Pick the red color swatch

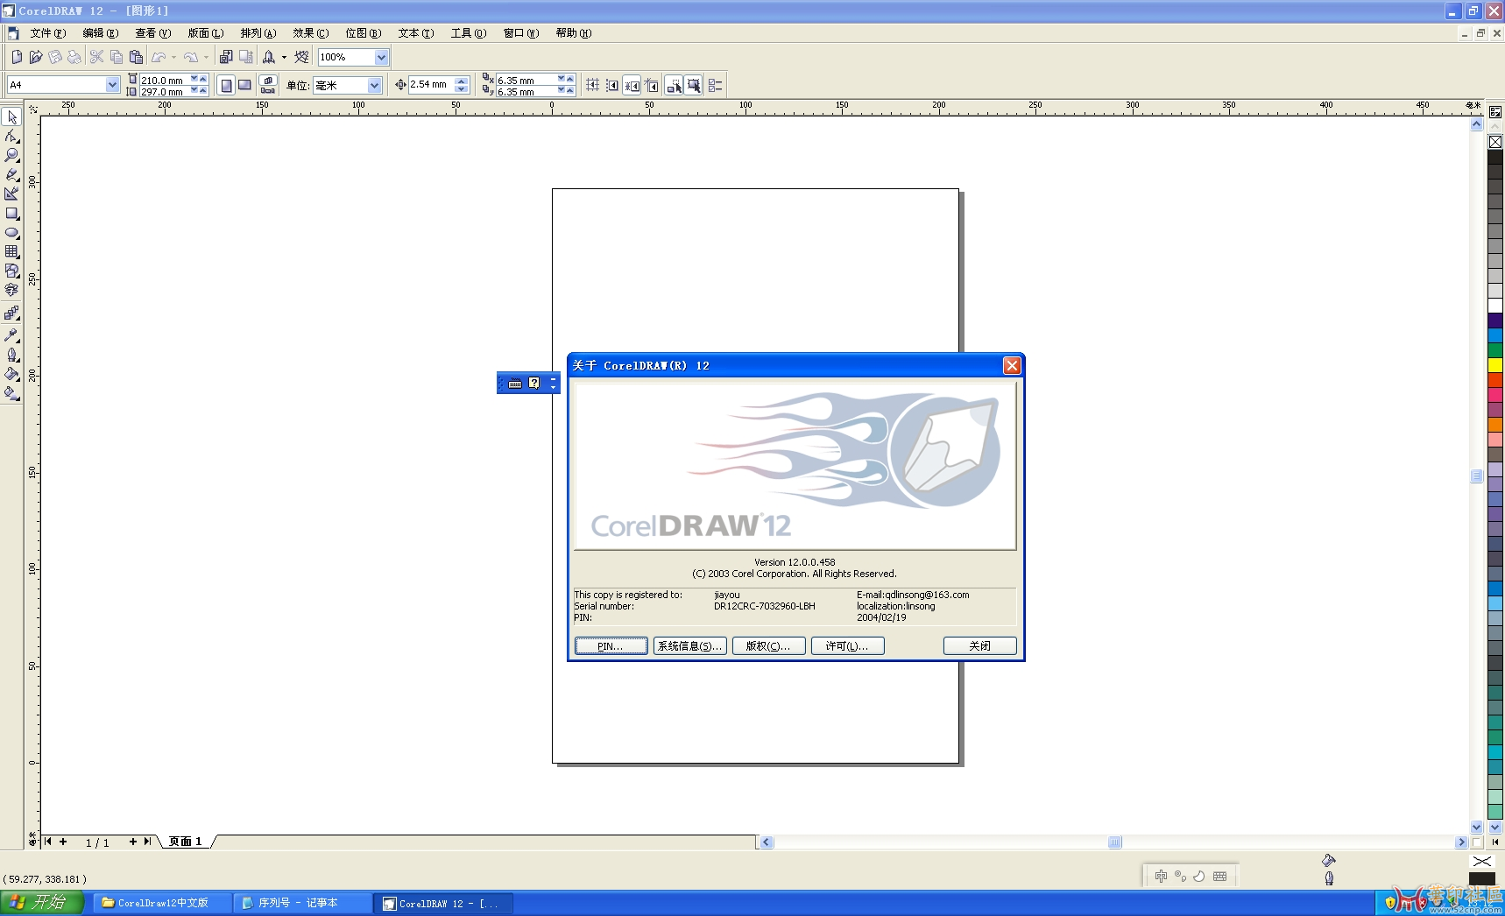[1495, 380]
